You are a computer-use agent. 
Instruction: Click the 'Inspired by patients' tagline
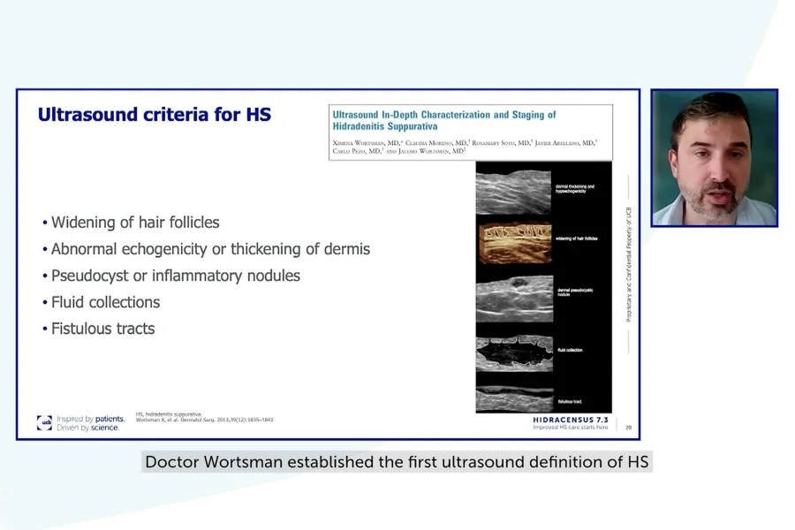pyautogui.click(x=91, y=419)
